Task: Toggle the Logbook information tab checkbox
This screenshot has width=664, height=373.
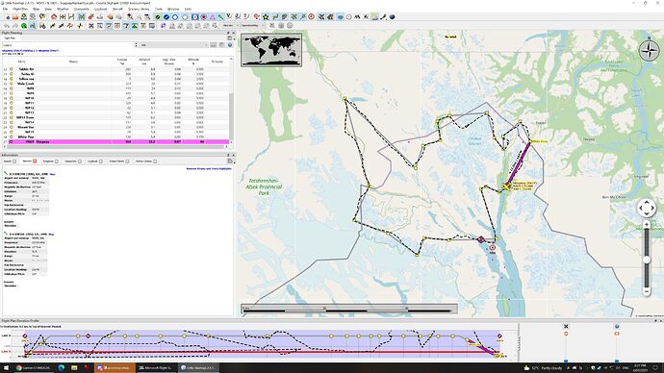Action: [100, 162]
